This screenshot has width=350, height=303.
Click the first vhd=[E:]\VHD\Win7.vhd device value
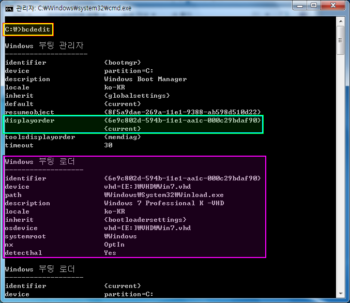tap(147, 187)
